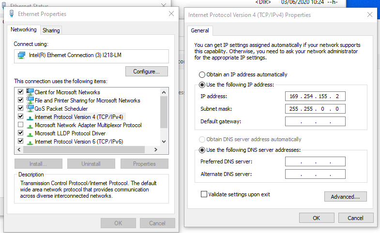380x233 pixels.
Task: Check Validate settings upon exit
Action: click(204, 194)
